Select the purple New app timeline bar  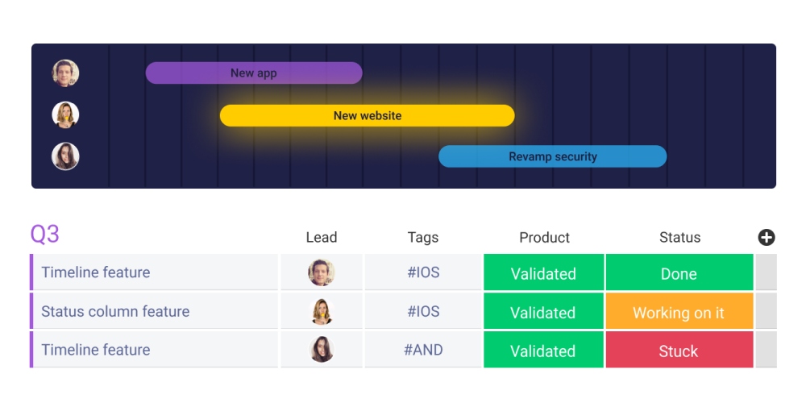pos(254,73)
